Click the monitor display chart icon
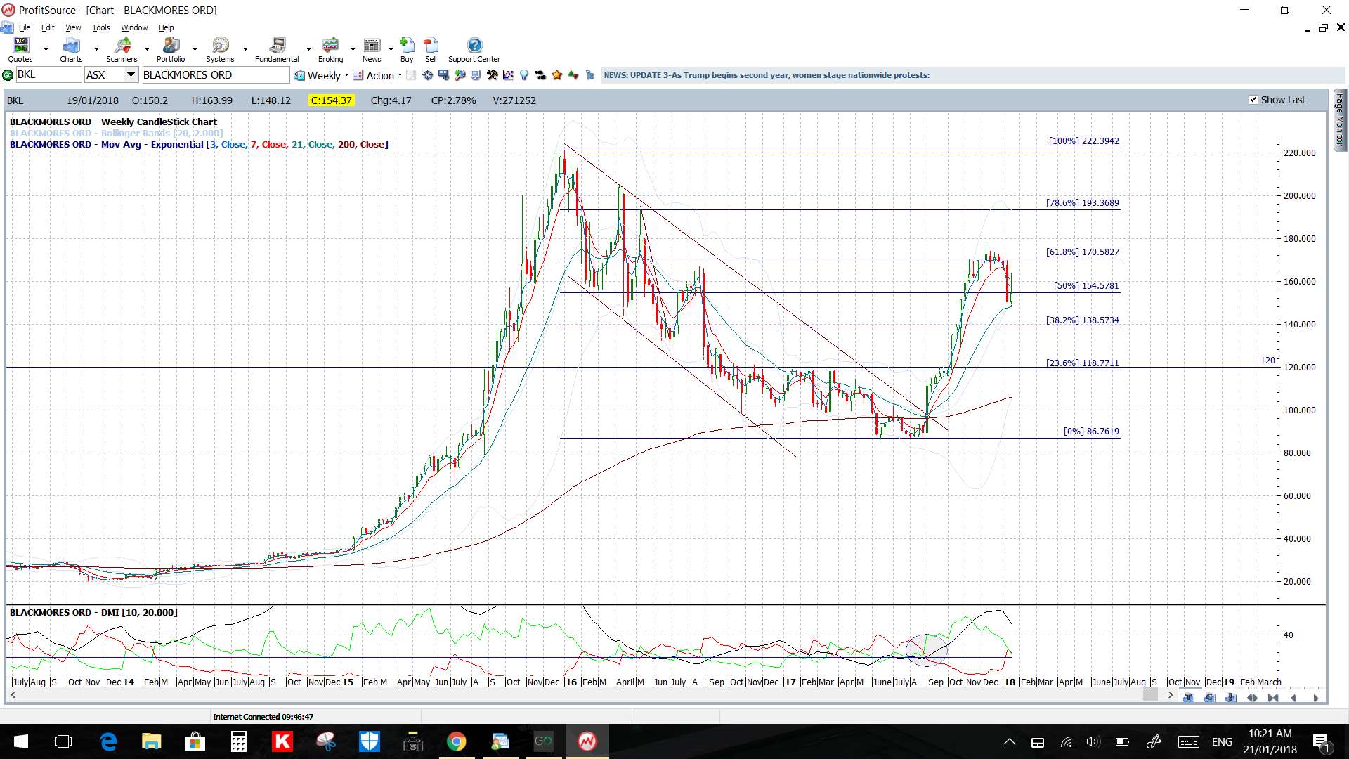This screenshot has height=759, width=1349. 476,75
